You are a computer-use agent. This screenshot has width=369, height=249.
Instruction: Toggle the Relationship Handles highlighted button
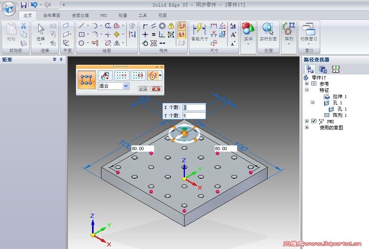click(x=182, y=34)
